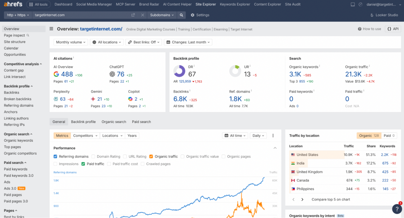Click the ChatGPT logo icon
Viewport: 404px width, 218px height.
(112, 74)
